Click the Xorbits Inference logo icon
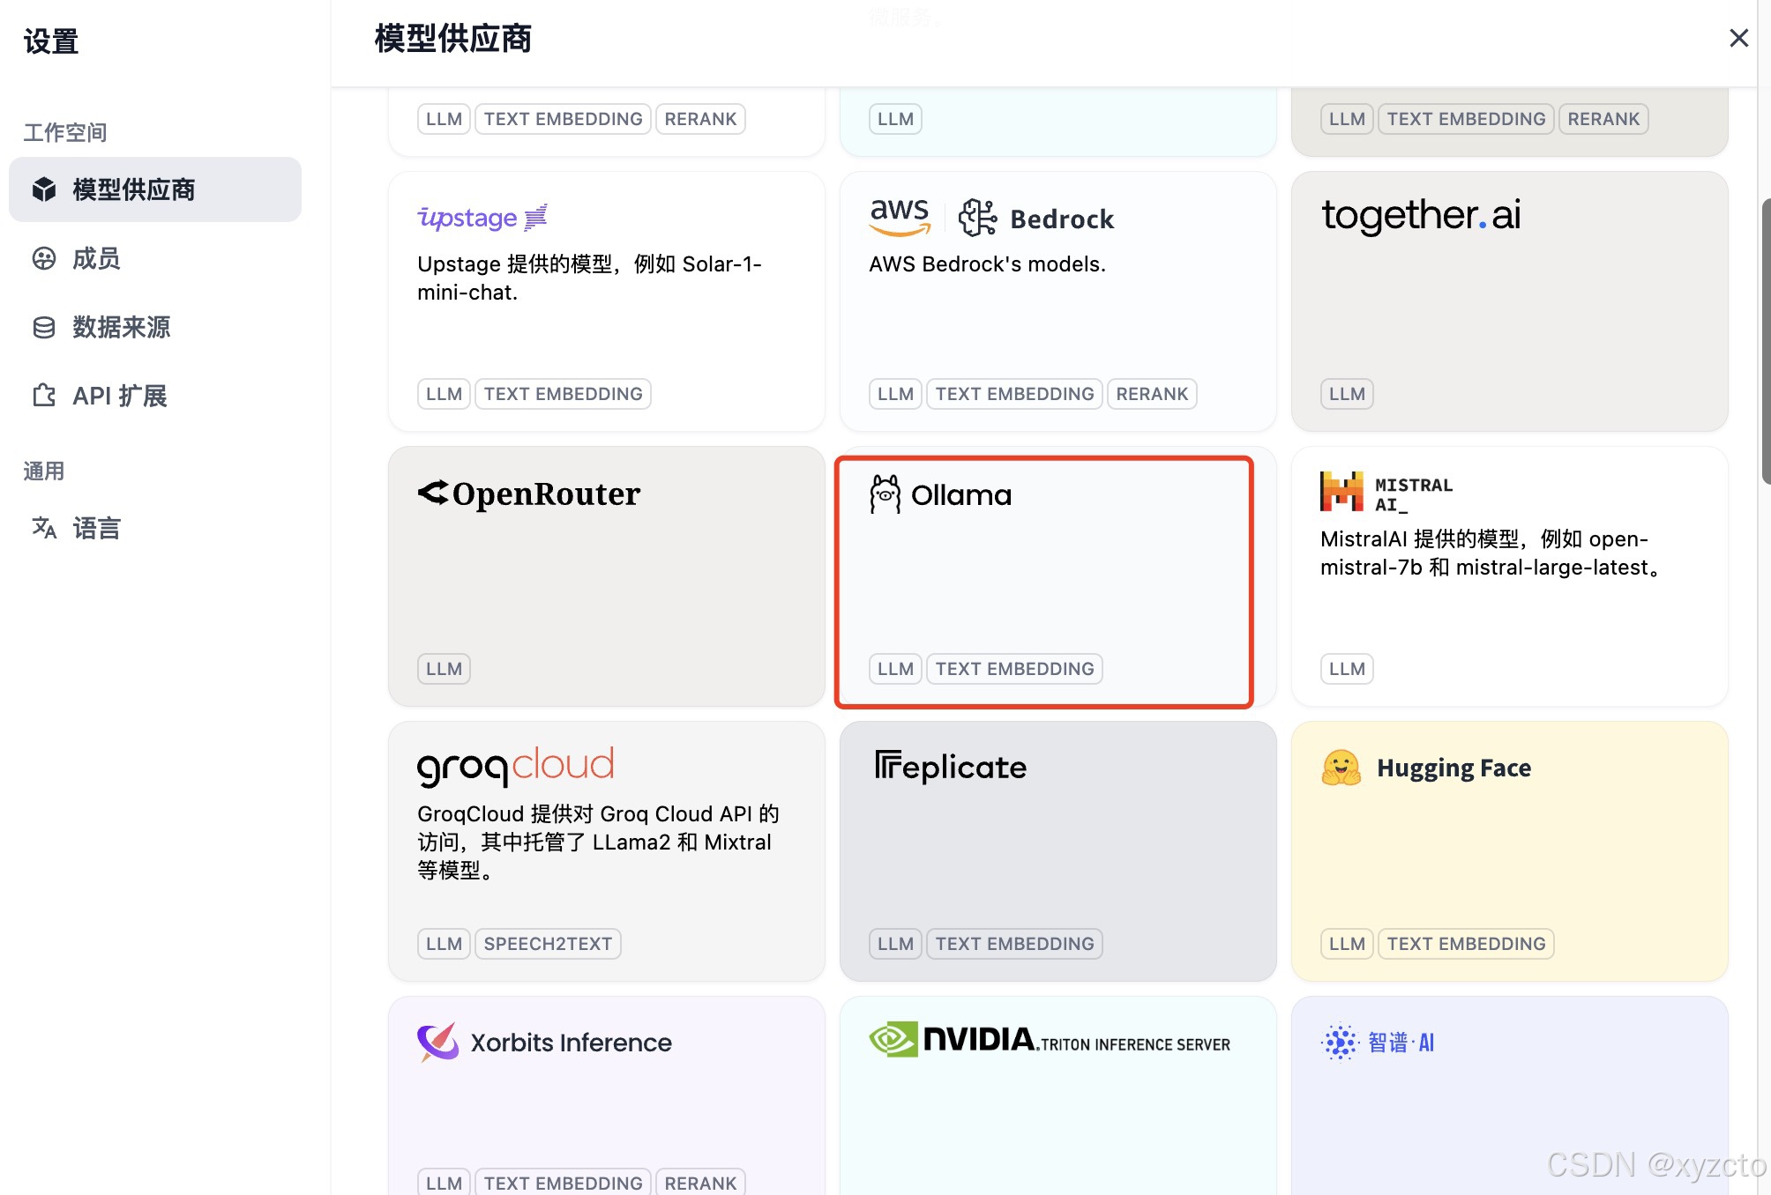This screenshot has height=1195, width=1771. [x=438, y=1043]
